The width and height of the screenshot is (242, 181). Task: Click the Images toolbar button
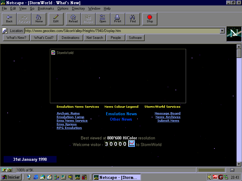[88, 19]
